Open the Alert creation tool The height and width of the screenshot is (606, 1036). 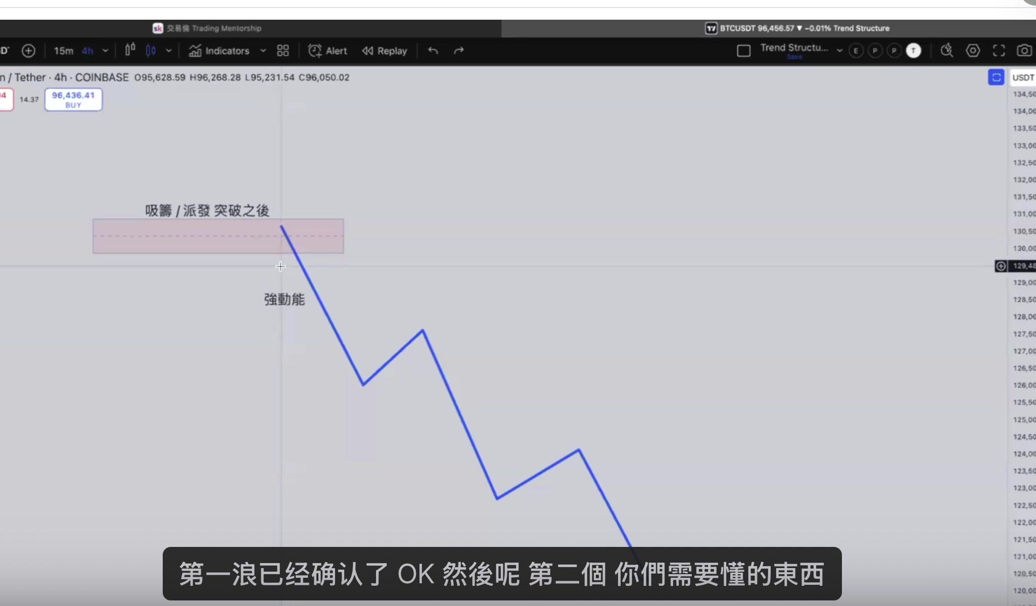point(327,50)
